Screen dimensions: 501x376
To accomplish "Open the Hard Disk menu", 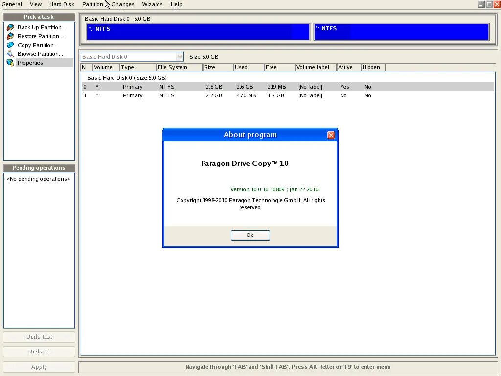I will (62, 4).
